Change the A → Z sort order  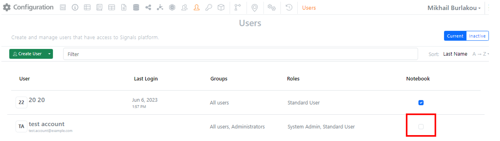click(481, 54)
